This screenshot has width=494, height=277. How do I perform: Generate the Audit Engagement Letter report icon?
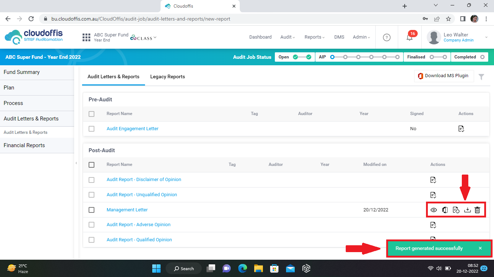click(461, 129)
